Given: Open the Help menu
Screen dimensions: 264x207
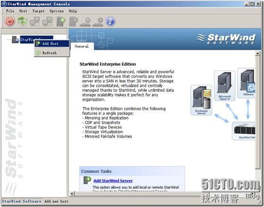Looking at the screenshot, I should coord(73,11).
